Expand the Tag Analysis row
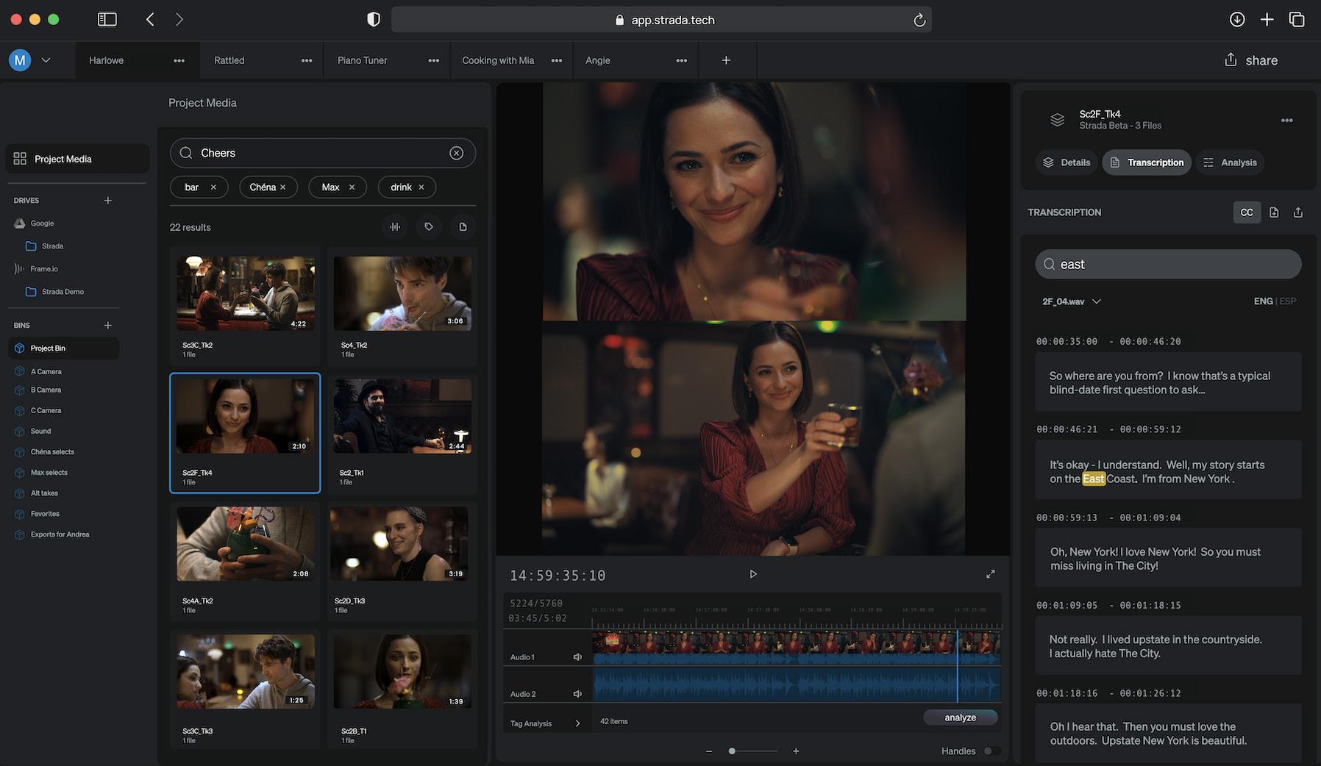 point(577,723)
